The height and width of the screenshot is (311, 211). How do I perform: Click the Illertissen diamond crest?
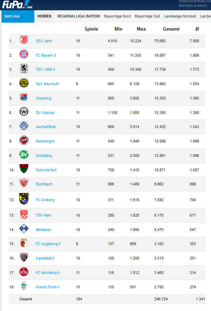click(24, 229)
